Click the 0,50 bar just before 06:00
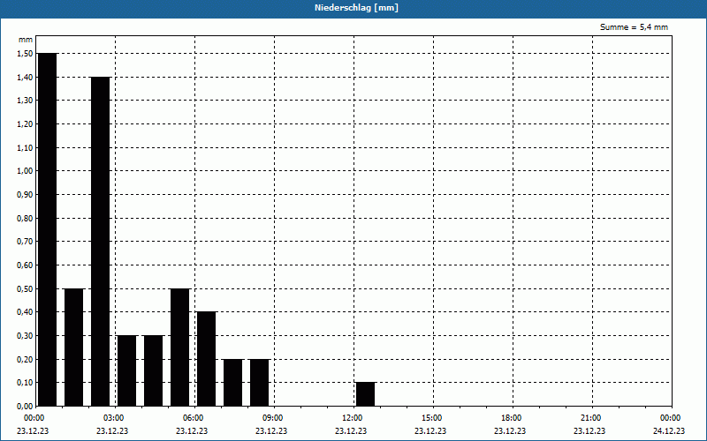707x441 pixels. (x=180, y=347)
